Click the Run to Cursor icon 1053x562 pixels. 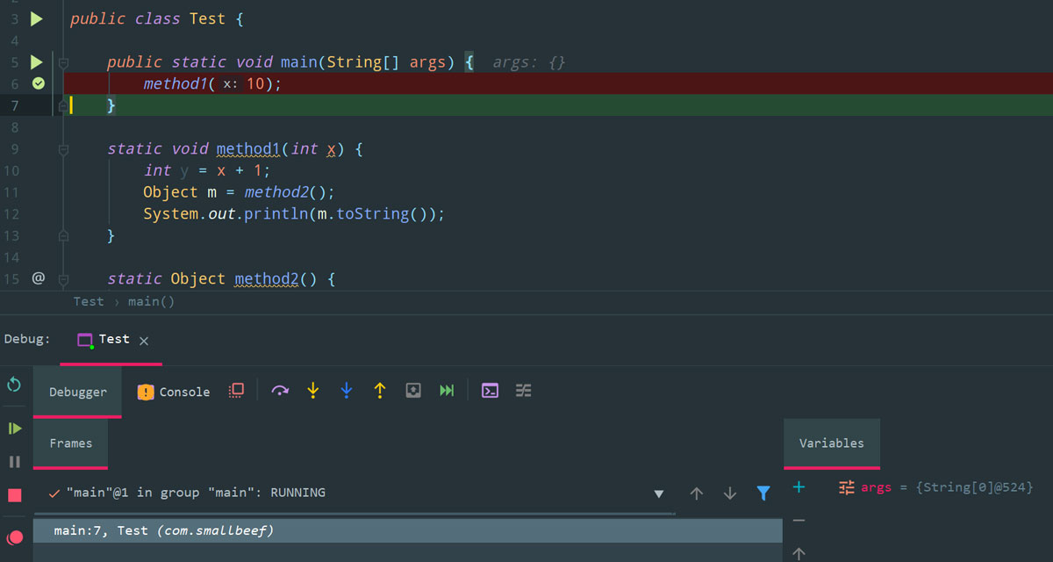pyautogui.click(x=447, y=391)
